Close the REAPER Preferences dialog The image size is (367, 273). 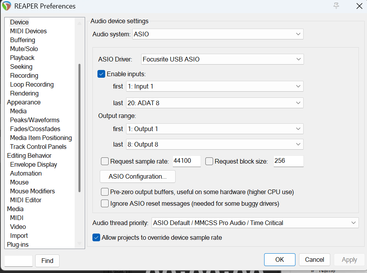click(x=359, y=6)
